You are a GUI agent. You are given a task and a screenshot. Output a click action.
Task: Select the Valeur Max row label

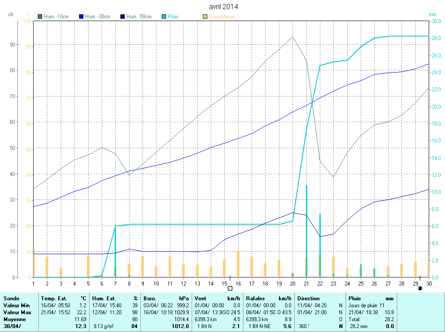coord(17,312)
